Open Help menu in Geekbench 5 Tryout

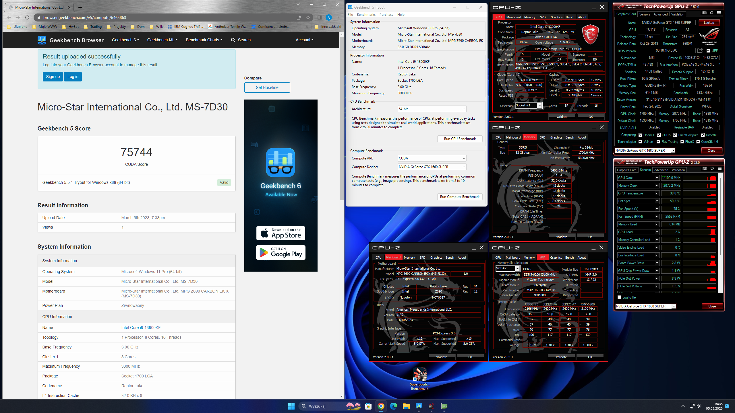[x=401, y=15]
